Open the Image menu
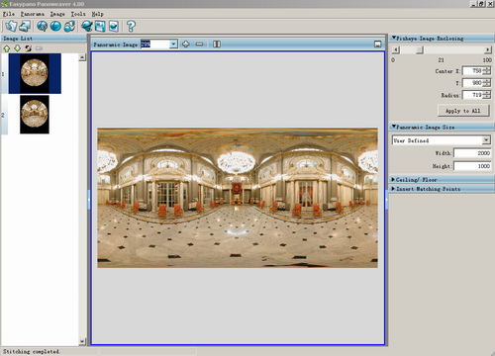Image resolution: width=495 pixels, height=356 pixels. (x=57, y=14)
